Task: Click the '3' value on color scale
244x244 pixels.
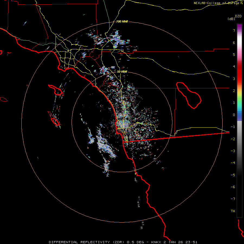Action: point(234,79)
